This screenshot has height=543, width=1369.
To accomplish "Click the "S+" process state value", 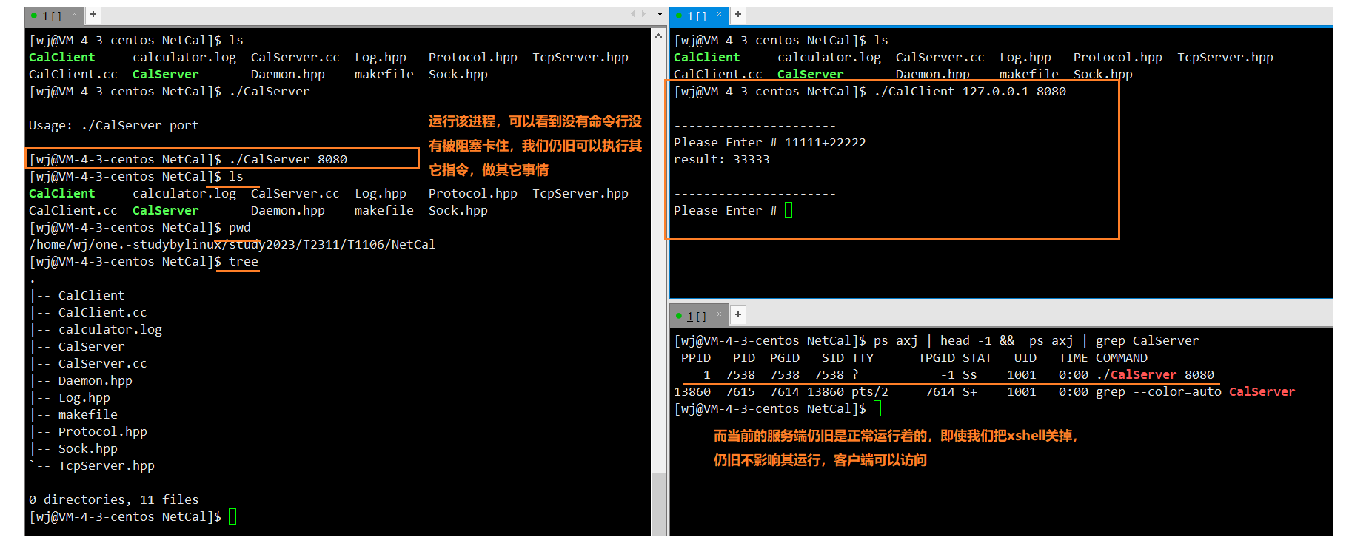I will pos(970,391).
